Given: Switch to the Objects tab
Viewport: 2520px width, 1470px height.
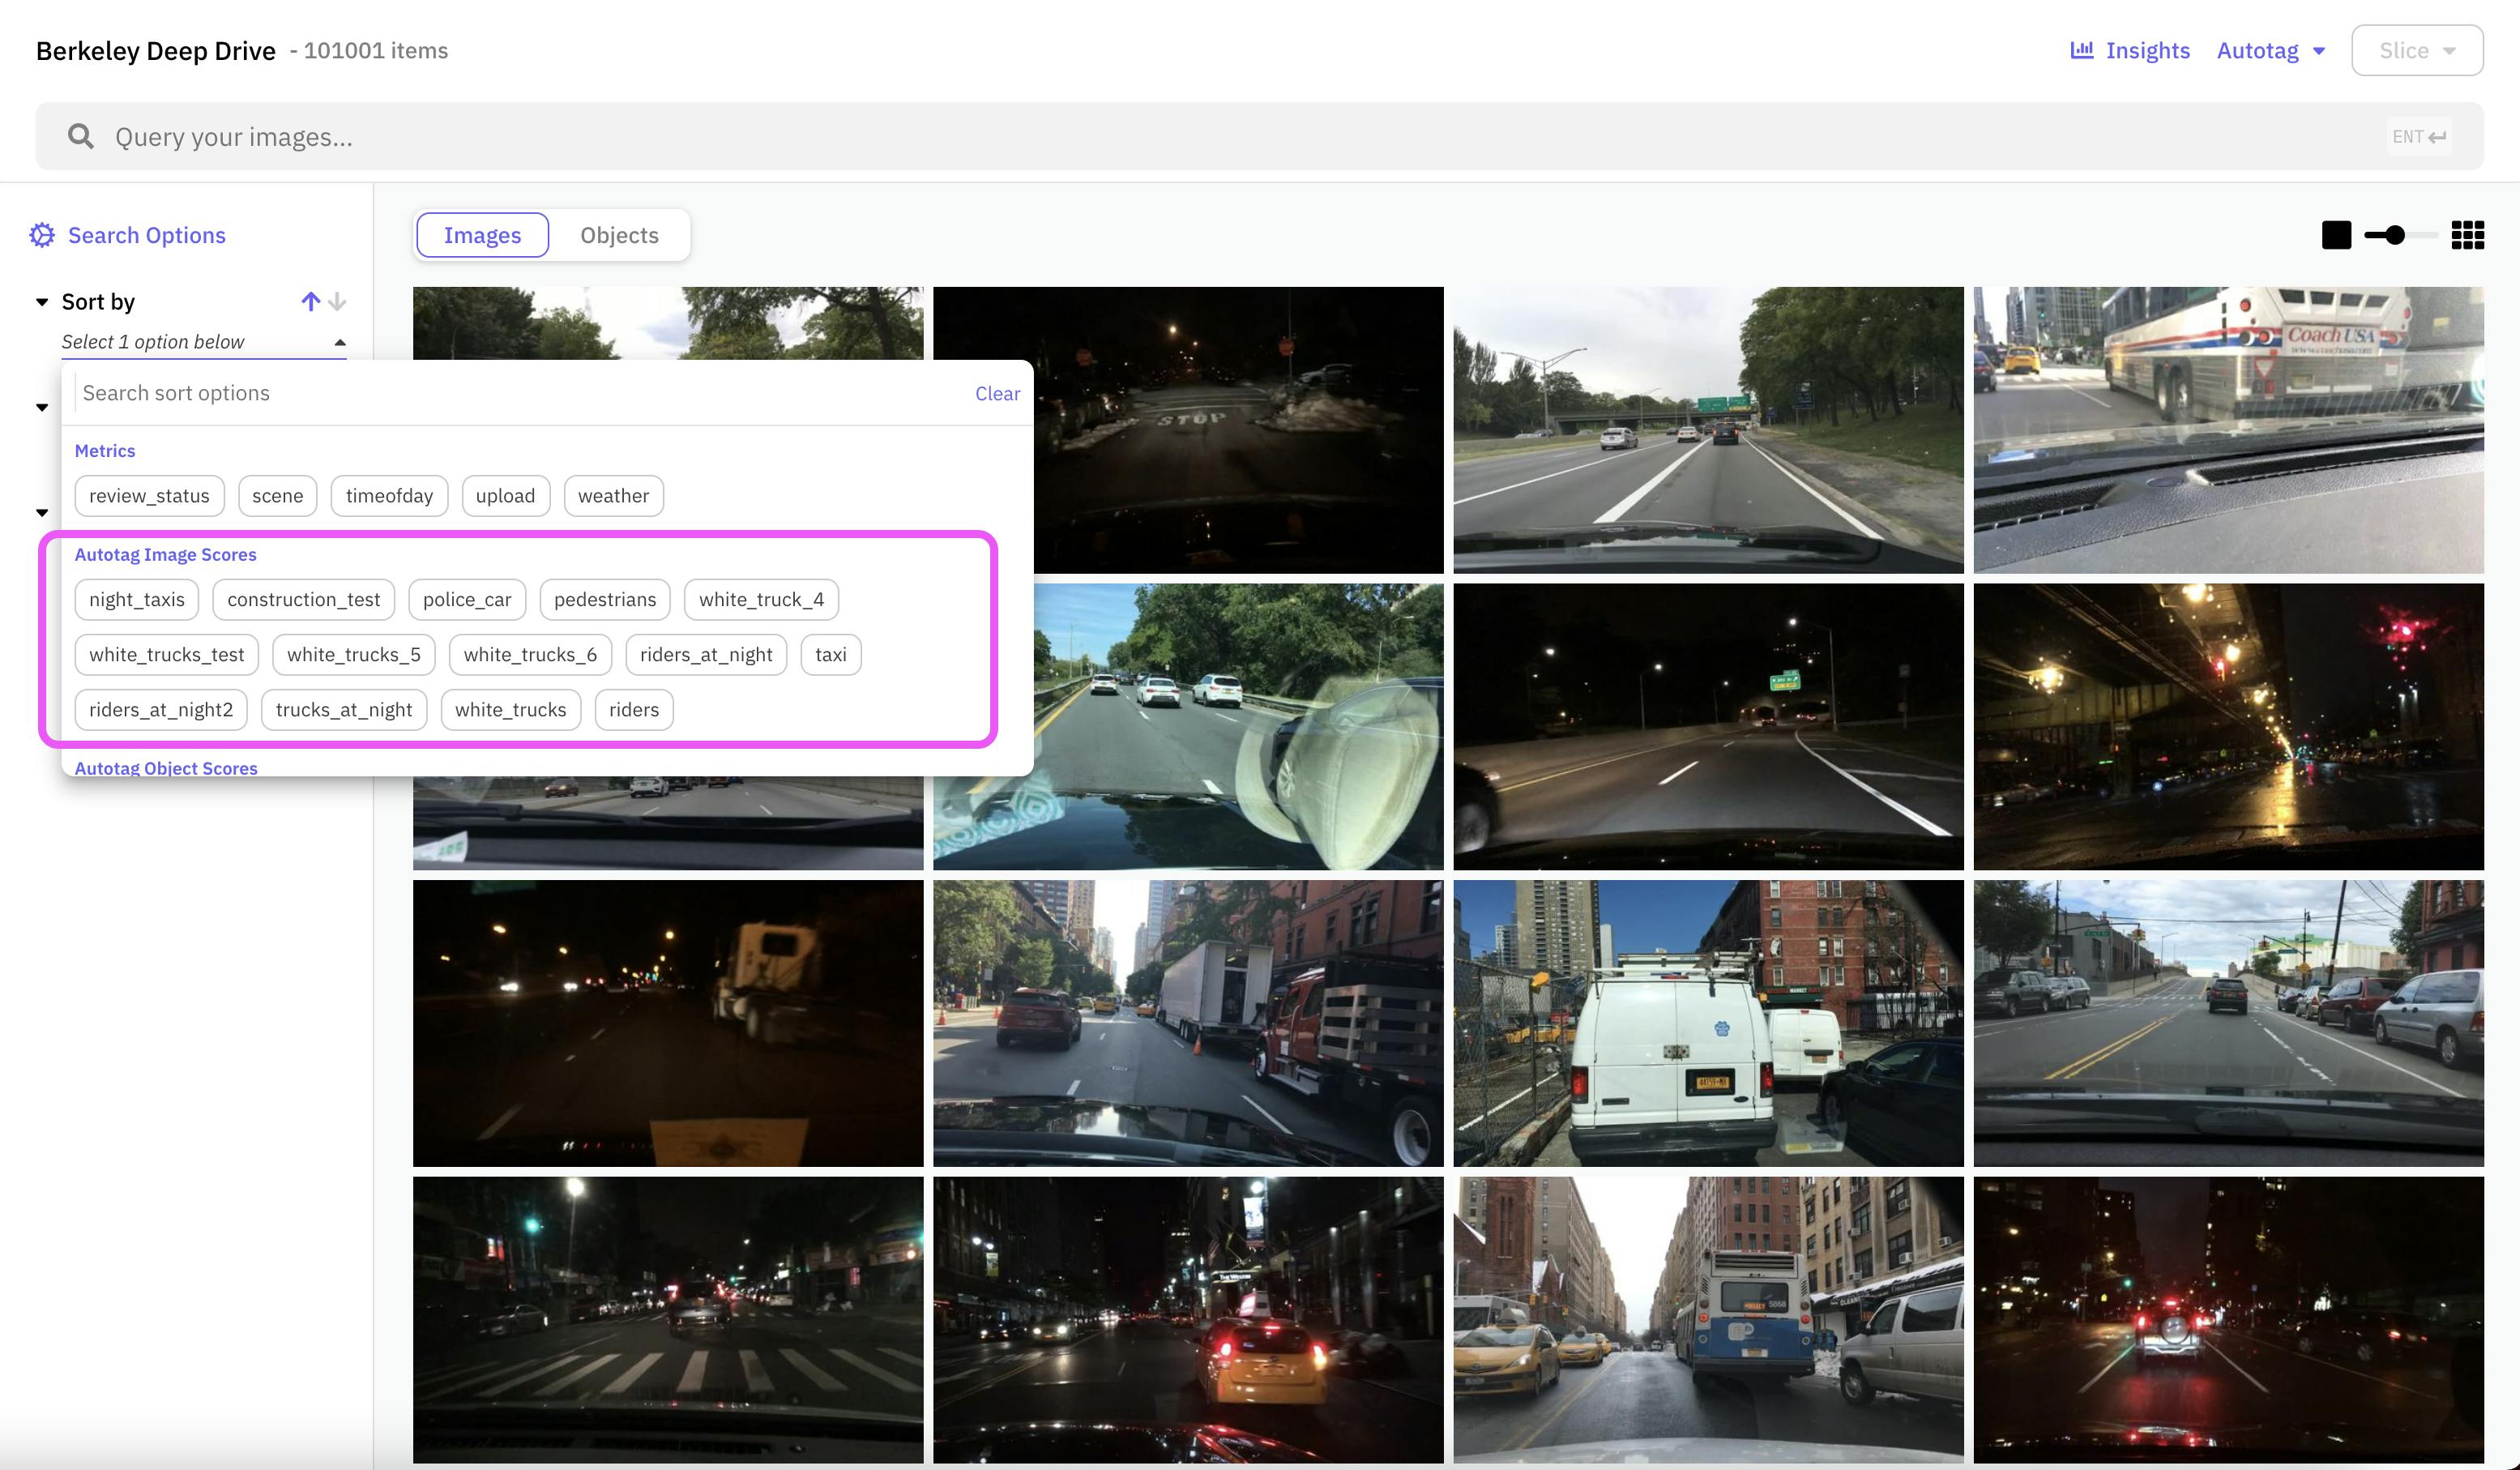Looking at the screenshot, I should [619, 235].
